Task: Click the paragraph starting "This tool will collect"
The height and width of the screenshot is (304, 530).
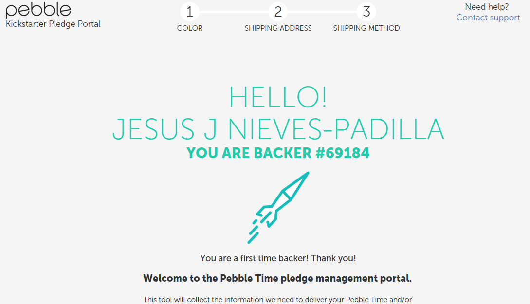Action: pos(277,300)
